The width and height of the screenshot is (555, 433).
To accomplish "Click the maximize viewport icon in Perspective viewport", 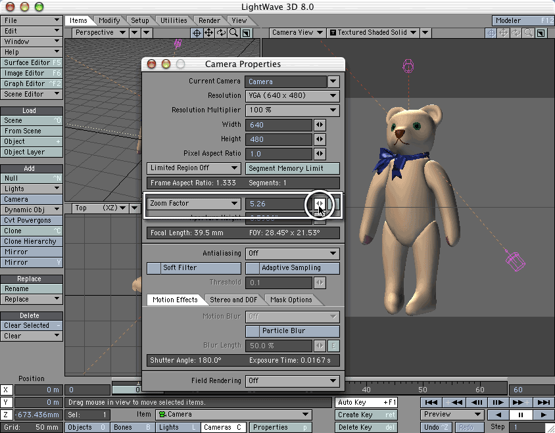I will point(246,33).
